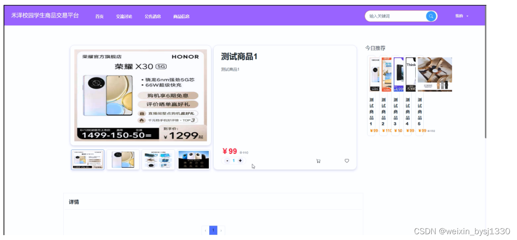The height and width of the screenshot is (240, 517).
Task: Click the 详情 section heading
Action: pyautogui.click(x=74, y=202)
